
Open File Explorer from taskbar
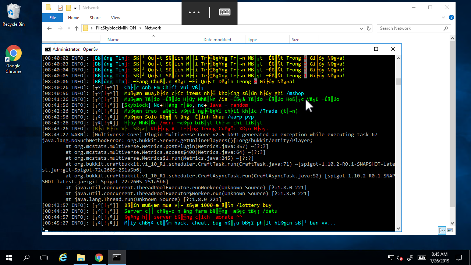pyautogui.click(x=81, y=258)
